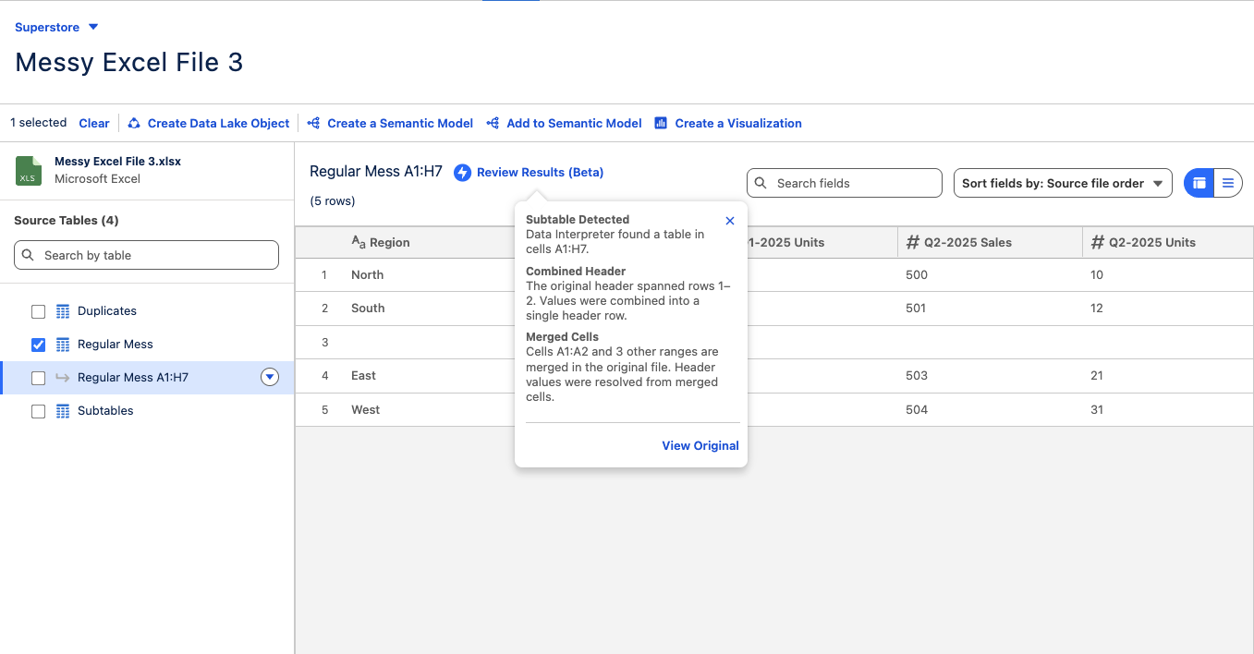Select the Duplicates source table
Image resolution: width=1254 pixels, height=654 pixels.
[107, 311]
